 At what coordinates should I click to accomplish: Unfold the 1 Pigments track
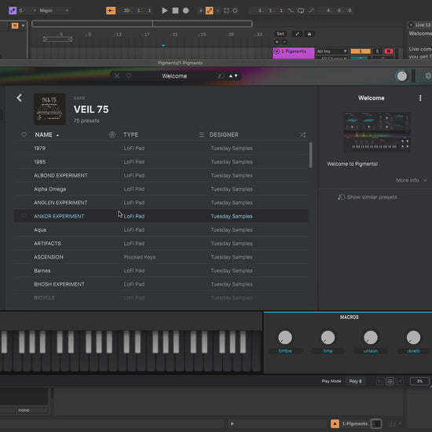tap(277, 51)
